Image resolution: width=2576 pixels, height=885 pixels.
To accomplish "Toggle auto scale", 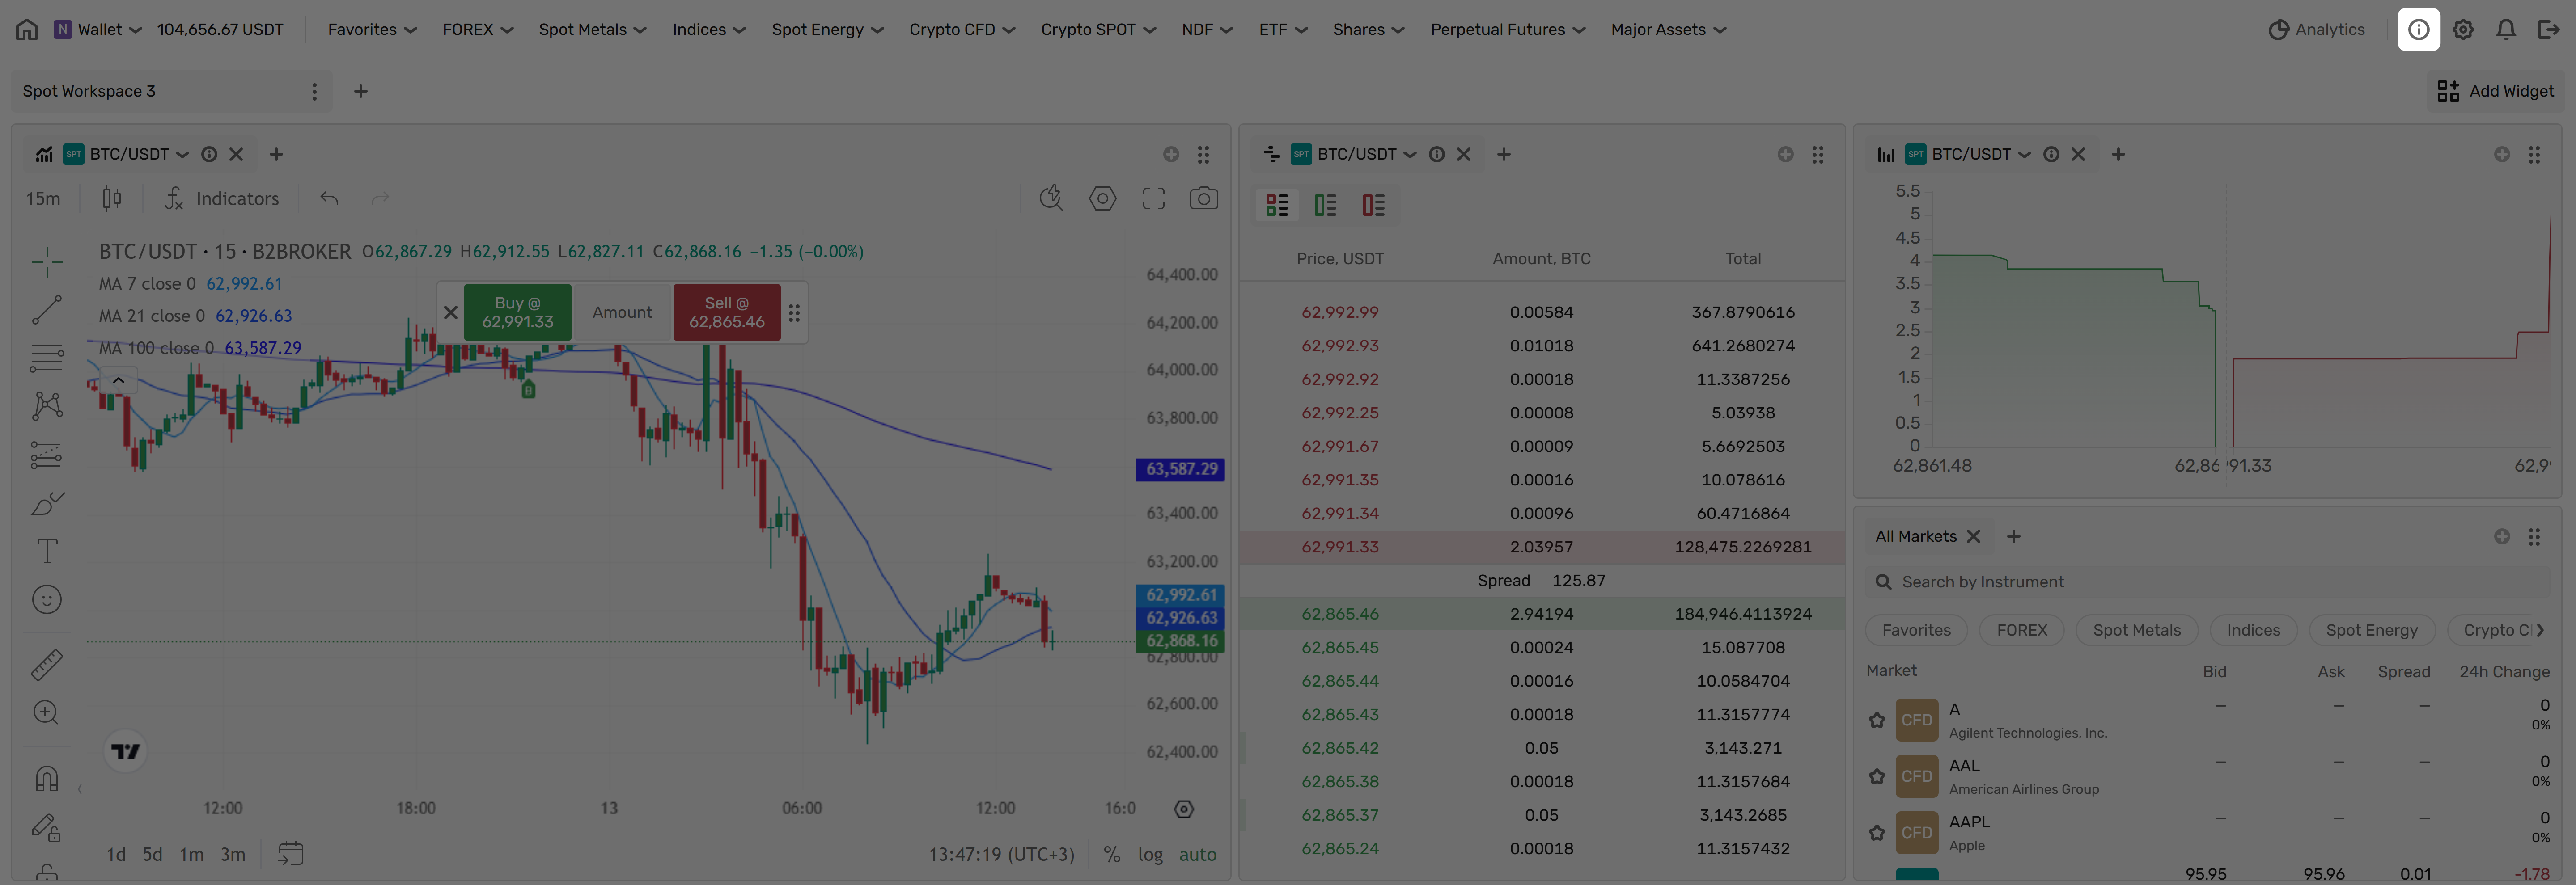I will [1197, 854].
